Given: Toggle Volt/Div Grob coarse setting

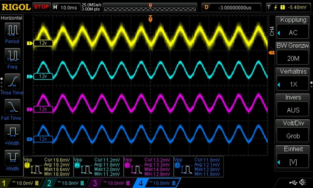Looking at the screenshot, I should click(x=293, y=131).
